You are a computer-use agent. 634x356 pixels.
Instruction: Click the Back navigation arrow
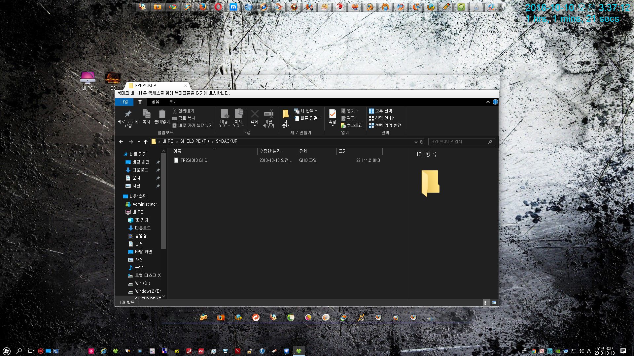pos(121,142)
